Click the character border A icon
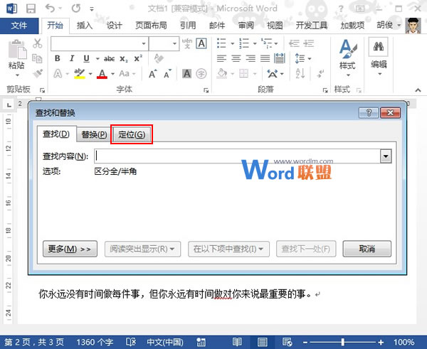427x349 pixels. [x=201, y=43]
